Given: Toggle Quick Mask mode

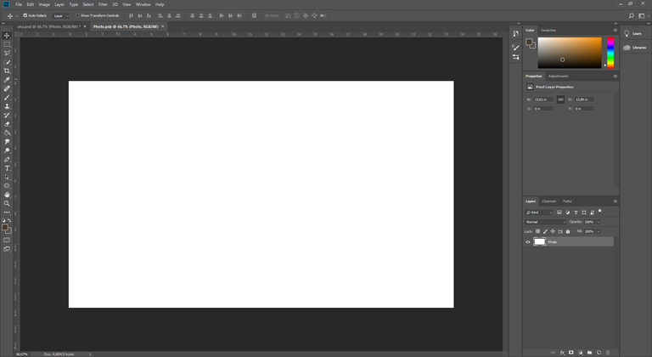Looking at the screenshot, I should 7,240.
